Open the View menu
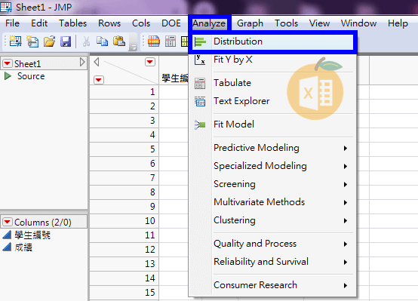This screenshot has width=418, height=301. click(x=319, y=23)
